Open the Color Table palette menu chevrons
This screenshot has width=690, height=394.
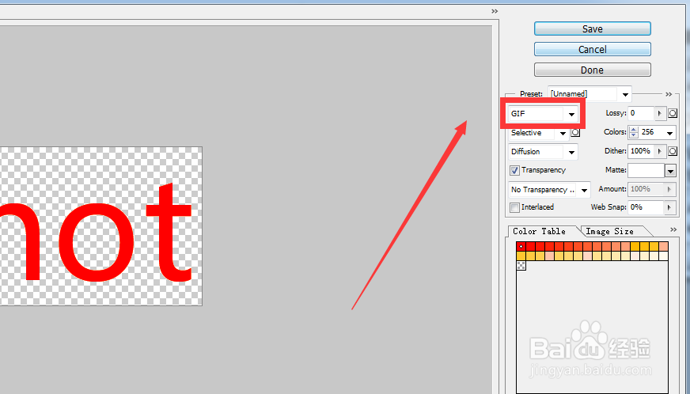[673, 229]
